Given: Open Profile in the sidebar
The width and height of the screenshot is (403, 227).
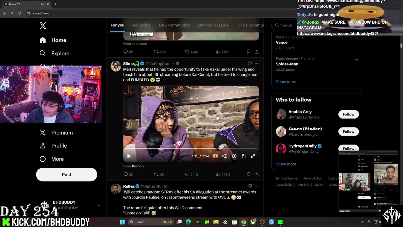Looking at the screenshot, I should point(53,146).
